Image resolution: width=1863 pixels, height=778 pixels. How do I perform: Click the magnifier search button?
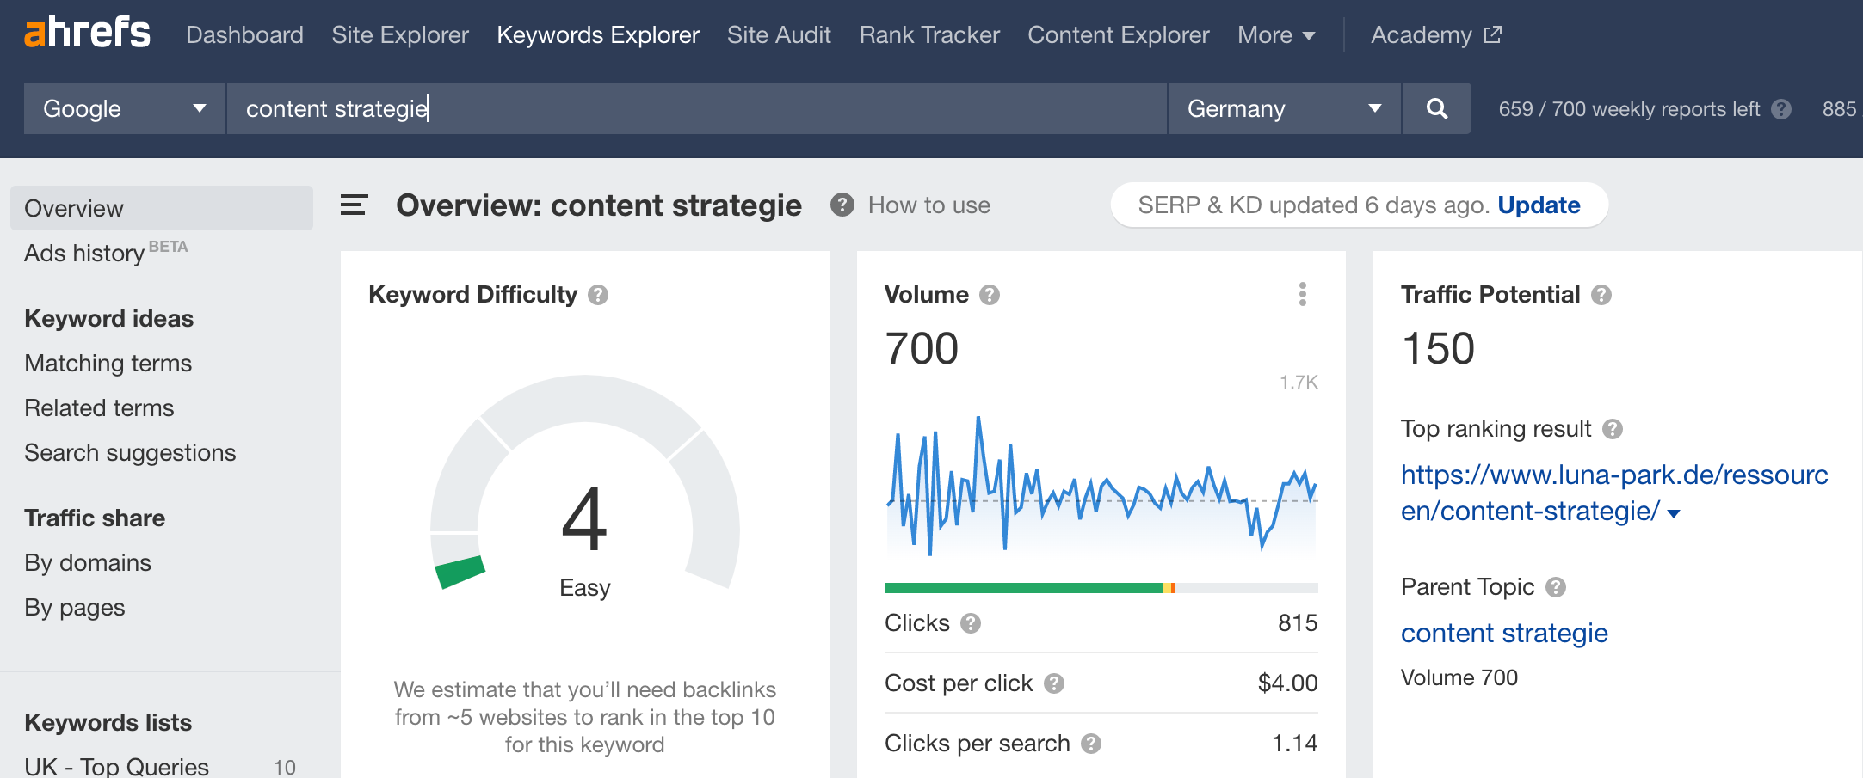click(1436, 108)
